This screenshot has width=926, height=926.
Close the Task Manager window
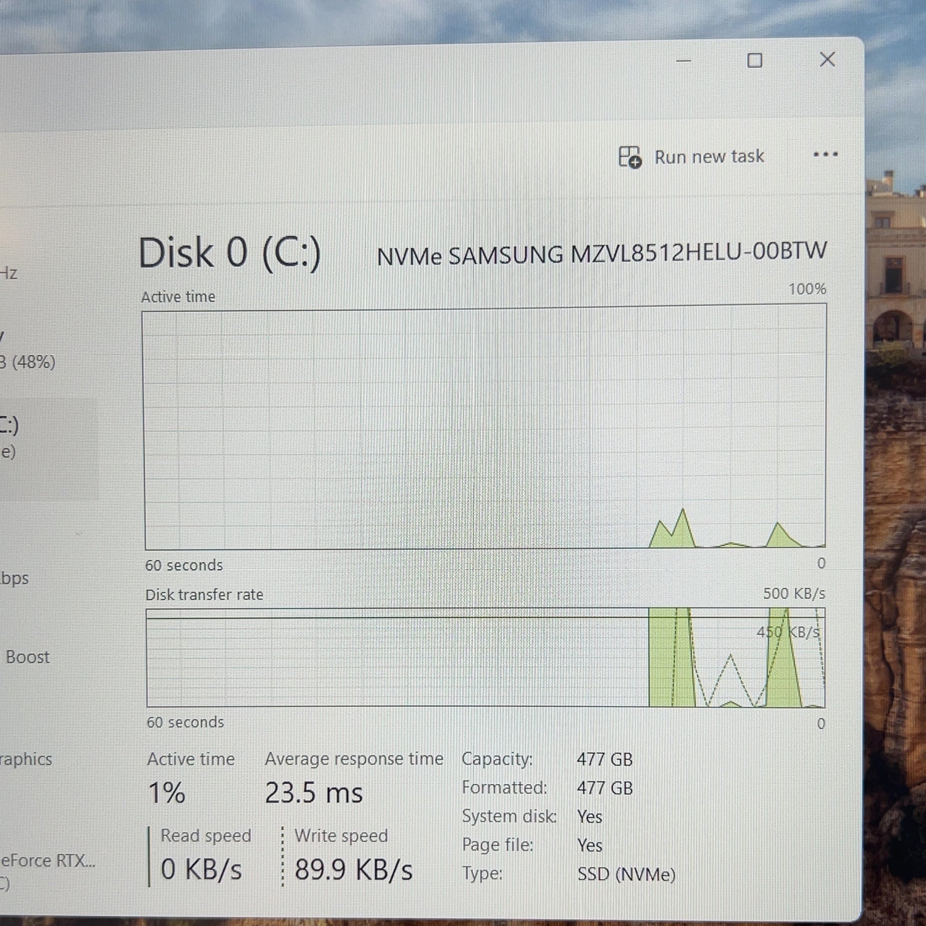click(x=827, y=59)
